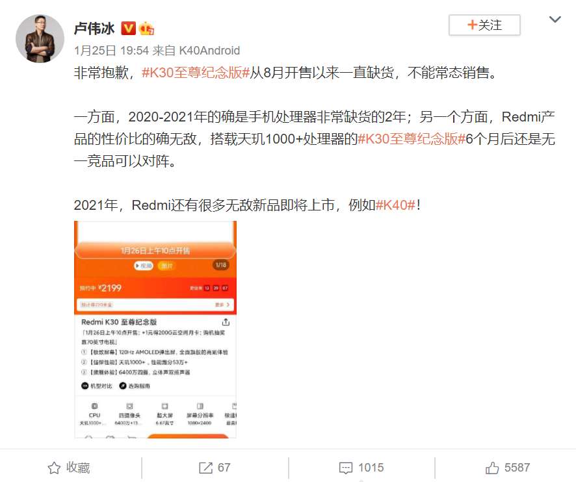Click the K40Android source link
The width and height of the screenshot is (576, 482).
coord(209,50)
